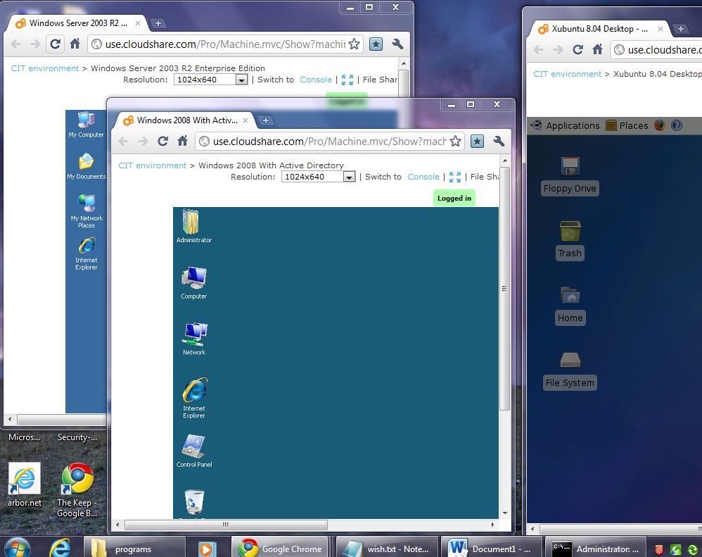The image size is (702, 557).
Task: Open new tab in Xubuntu Chrome window
Action: [x=680, y=29]
